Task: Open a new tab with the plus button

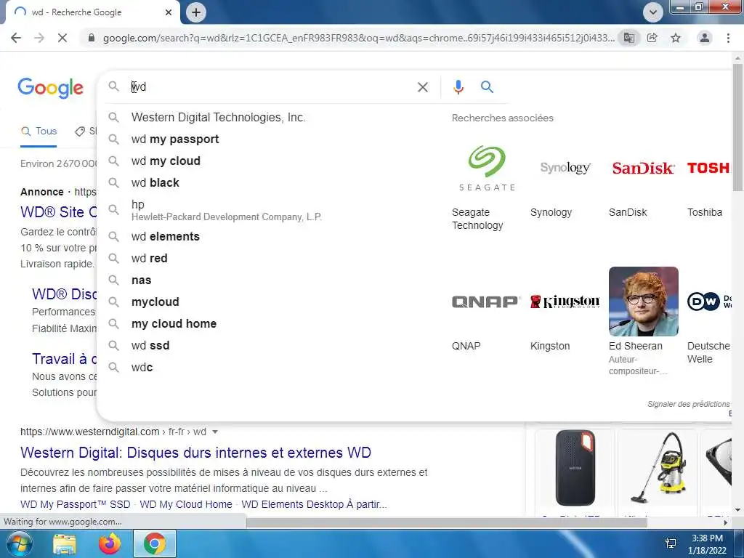Action: pos(196,12)
